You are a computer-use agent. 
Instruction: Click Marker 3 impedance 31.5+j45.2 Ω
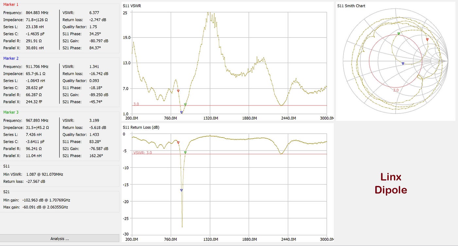point(38,127)
